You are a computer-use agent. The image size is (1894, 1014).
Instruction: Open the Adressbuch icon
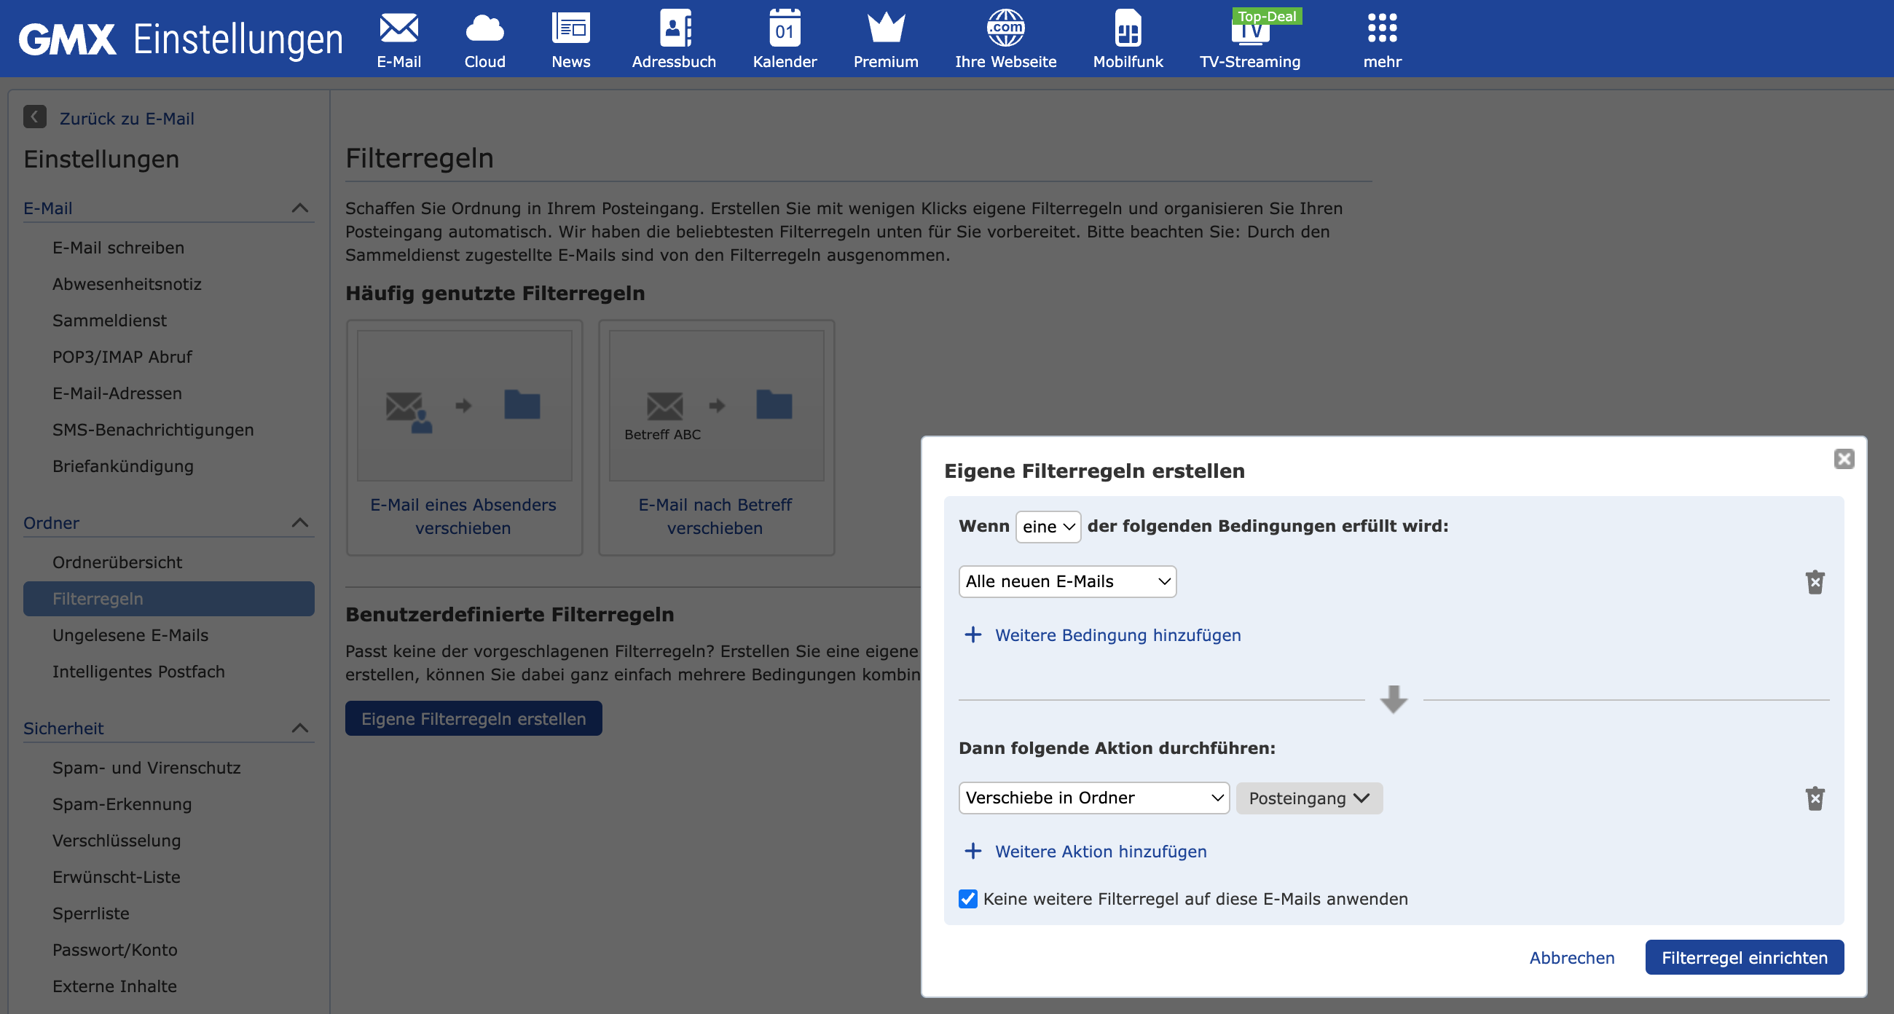pyautogui.click(x=674, y=29)
